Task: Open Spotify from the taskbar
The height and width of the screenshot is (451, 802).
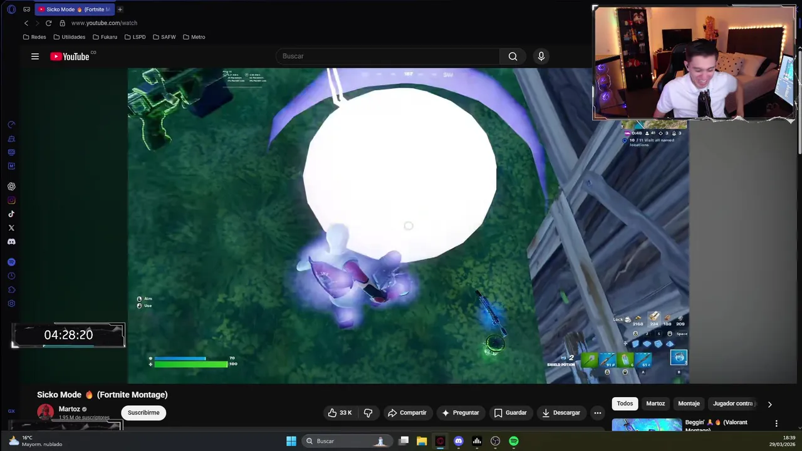Action: click(514, 441)
